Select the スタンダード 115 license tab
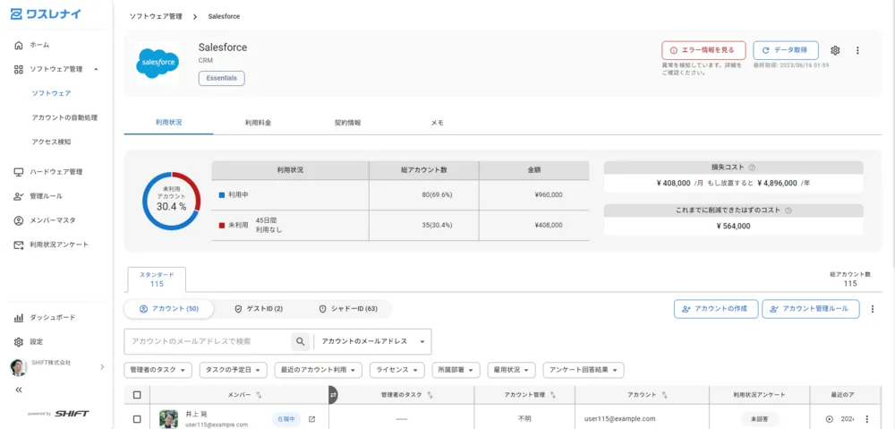 [x=157, y=279]
